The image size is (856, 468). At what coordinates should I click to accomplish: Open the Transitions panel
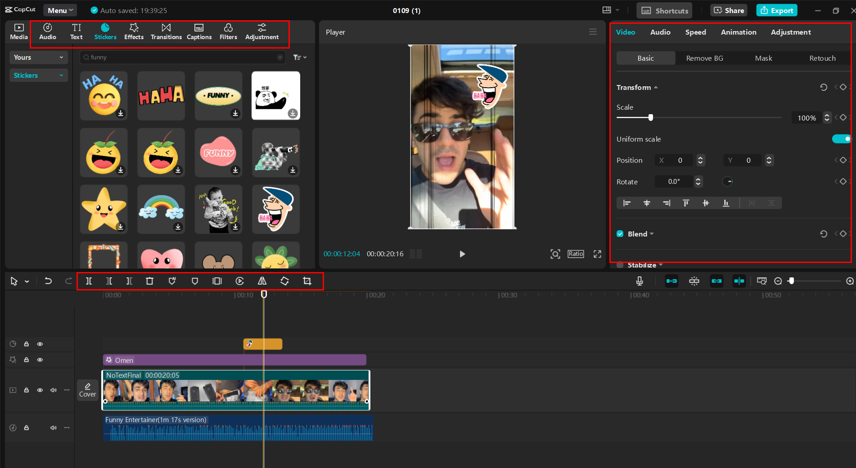(166, 31)
